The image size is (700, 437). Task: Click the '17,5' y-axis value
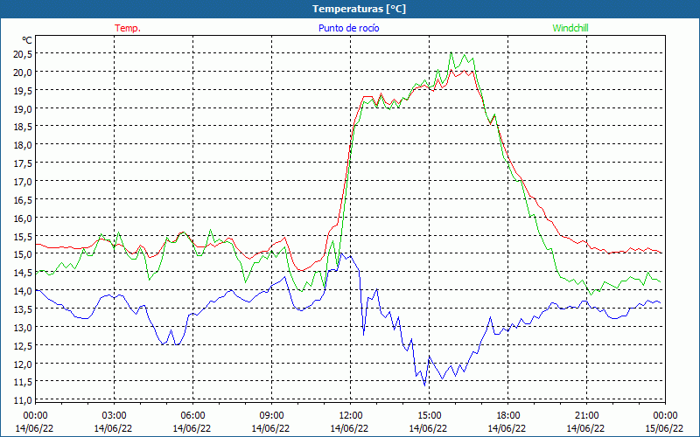coord(24,163)
